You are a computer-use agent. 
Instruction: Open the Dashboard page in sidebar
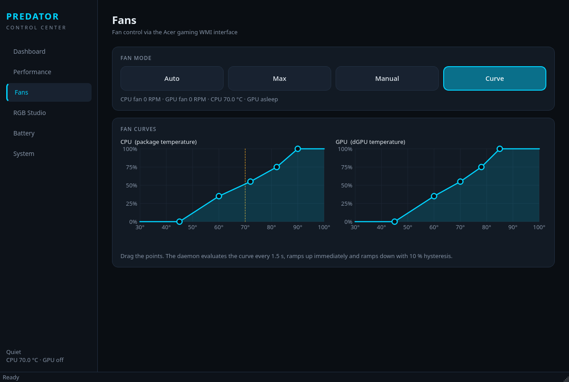49,52
